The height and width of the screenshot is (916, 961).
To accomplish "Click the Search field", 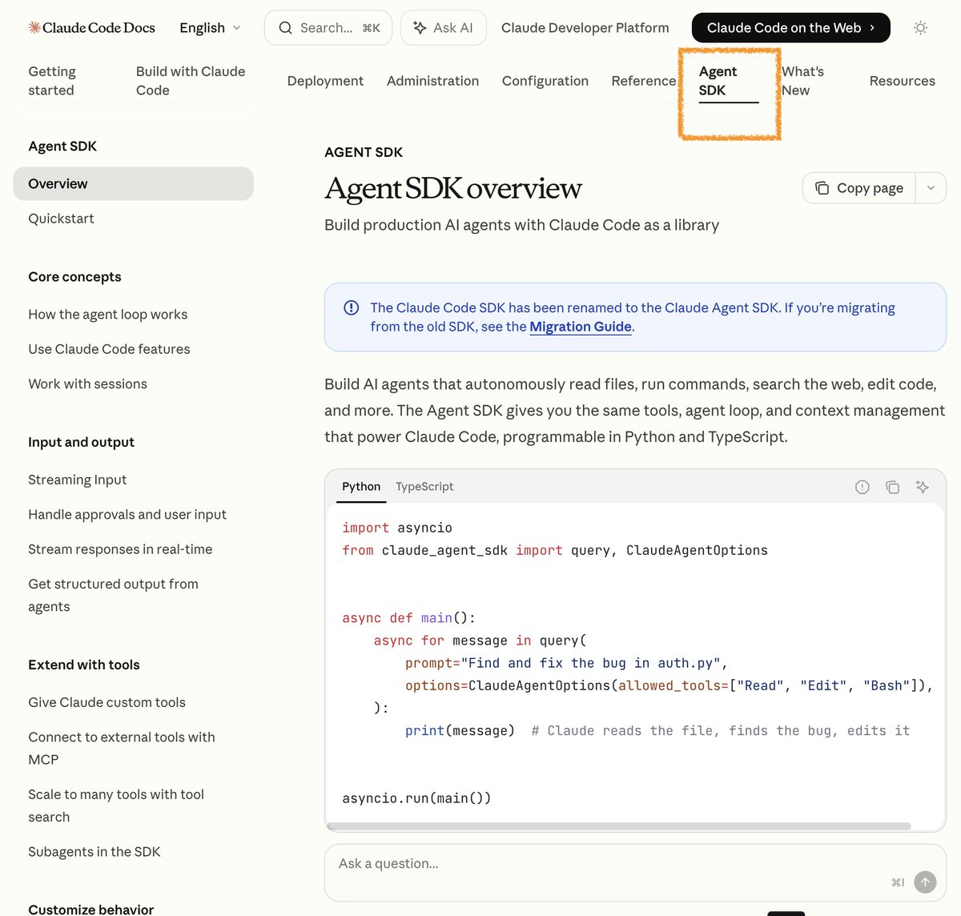I will pos(328,28).
